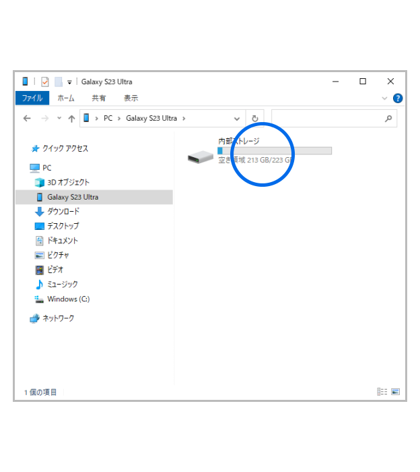Expand chevron after Galaxy S23 Ultra breadcrumb
The height and width of the screenshot is (472, 420).
pyautogui.click(x=184, y=119)
